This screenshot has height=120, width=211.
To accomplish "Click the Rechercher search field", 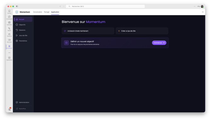I will pos(105,6).
